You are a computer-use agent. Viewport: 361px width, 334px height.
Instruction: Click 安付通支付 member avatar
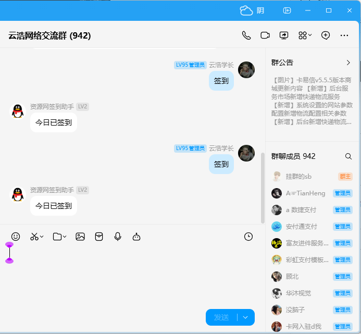[277, 227]
